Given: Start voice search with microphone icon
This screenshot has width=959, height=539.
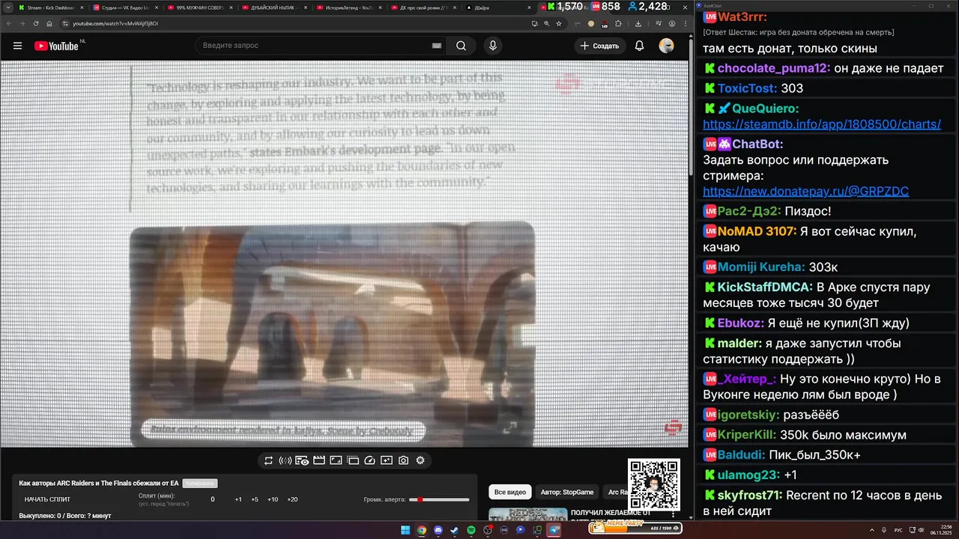Looking at the screenshot, I should click(492, 46).
